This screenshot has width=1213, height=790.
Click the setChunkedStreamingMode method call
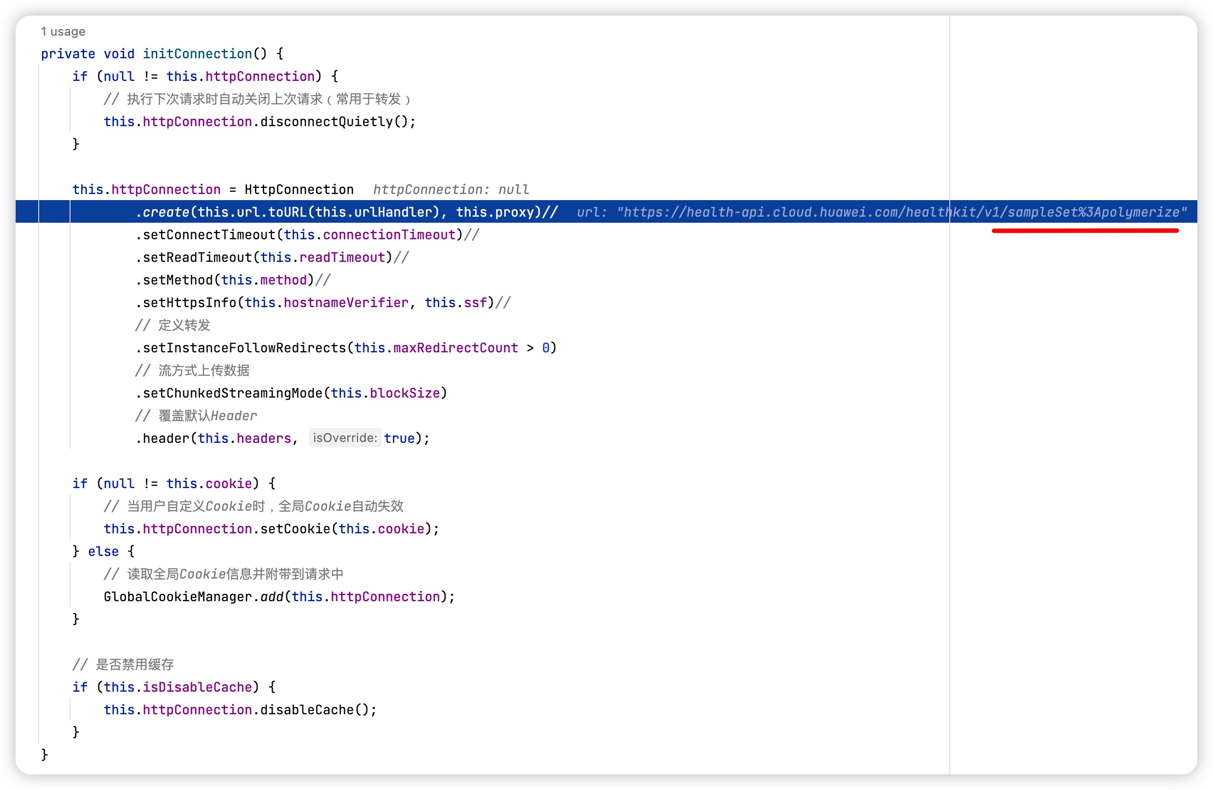(232, 392)
